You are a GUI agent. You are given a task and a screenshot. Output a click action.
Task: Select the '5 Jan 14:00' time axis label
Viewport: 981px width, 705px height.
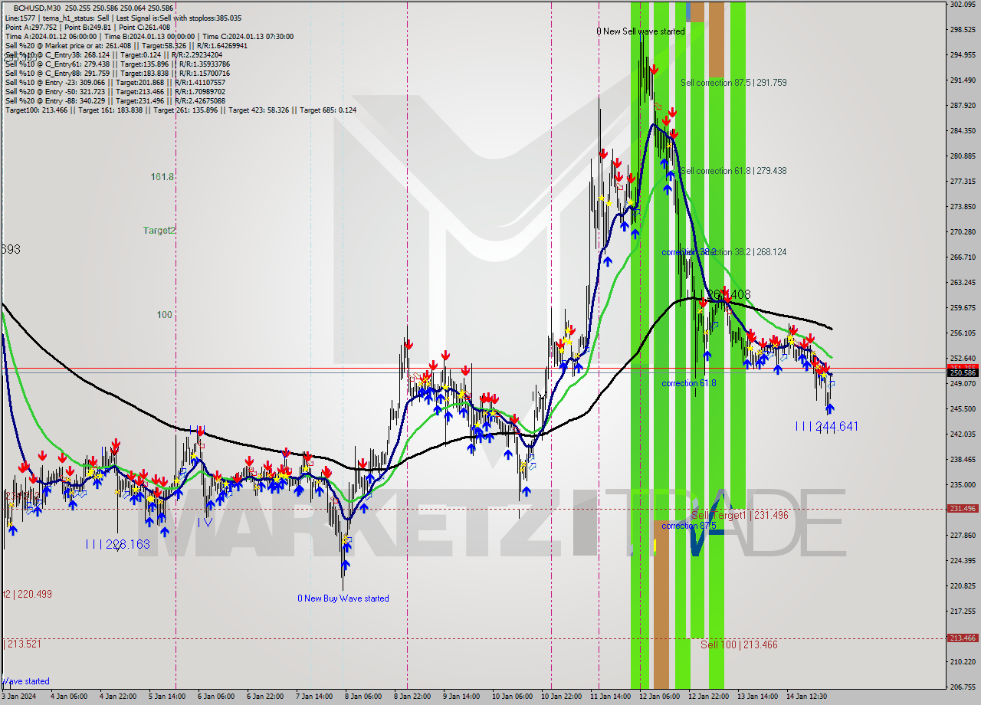[x=166, y=697]
